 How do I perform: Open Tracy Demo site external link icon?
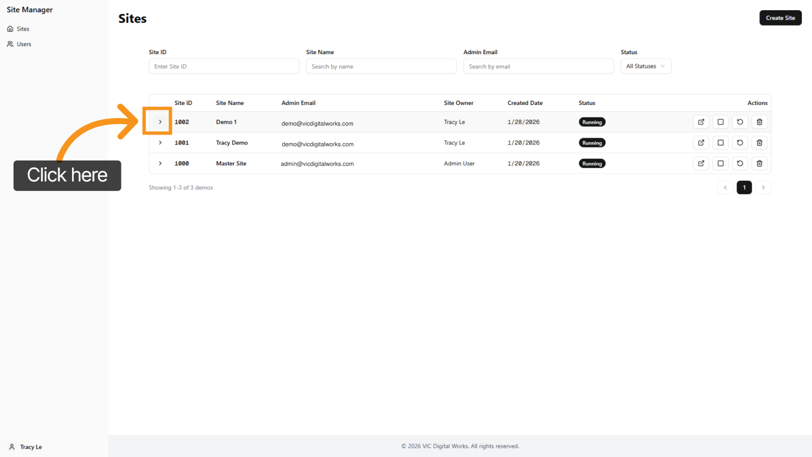pyautogui.click(x=701, y=143)
